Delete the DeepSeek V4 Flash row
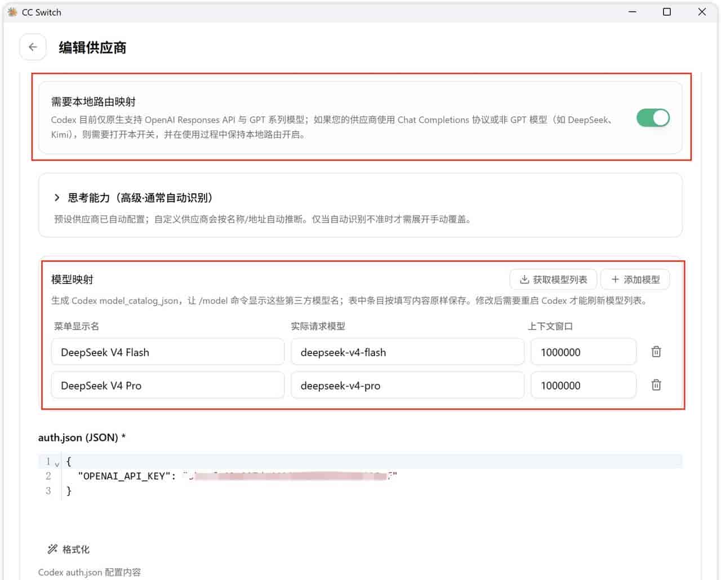This screenshot has width=721, height=580. click(x=656, y=352)
